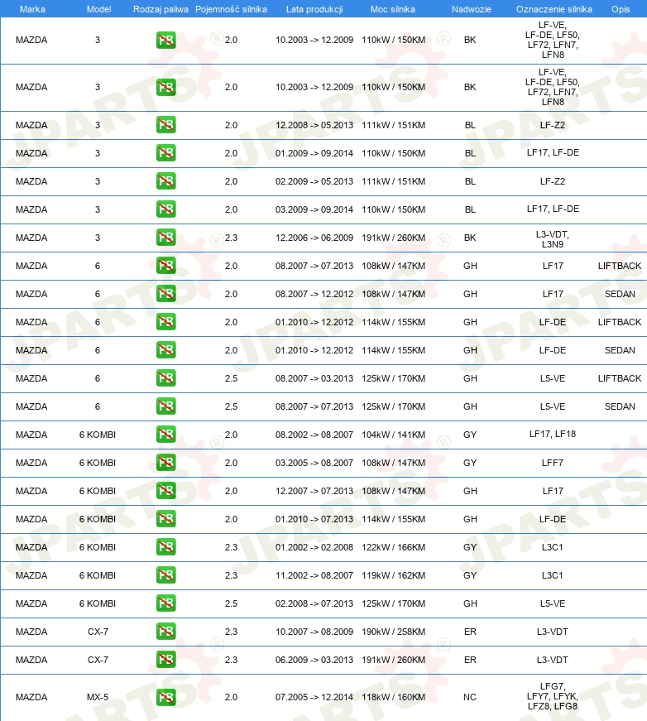This screenshot has width=647, height=721.
Task: Select the 03.2009 -> 09.2014 production dates
Action: tap(314, 209)
